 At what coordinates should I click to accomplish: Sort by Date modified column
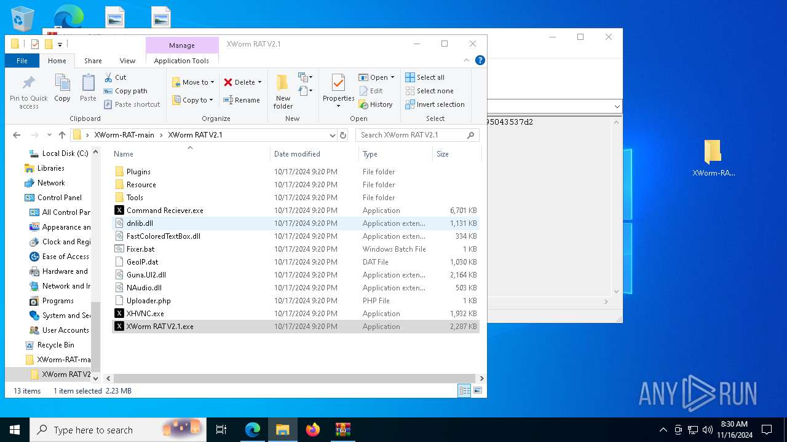(314, 154)
